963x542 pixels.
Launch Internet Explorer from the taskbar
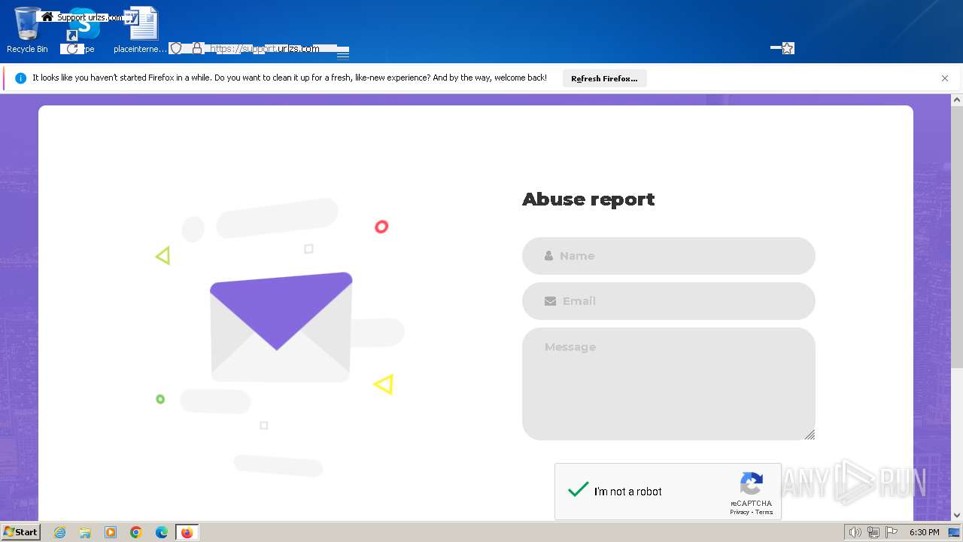coord(60,532)
